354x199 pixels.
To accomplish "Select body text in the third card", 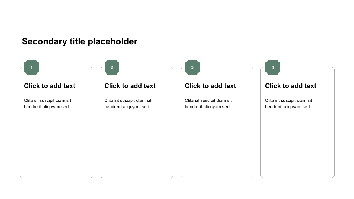I will (x=208, y=104).
